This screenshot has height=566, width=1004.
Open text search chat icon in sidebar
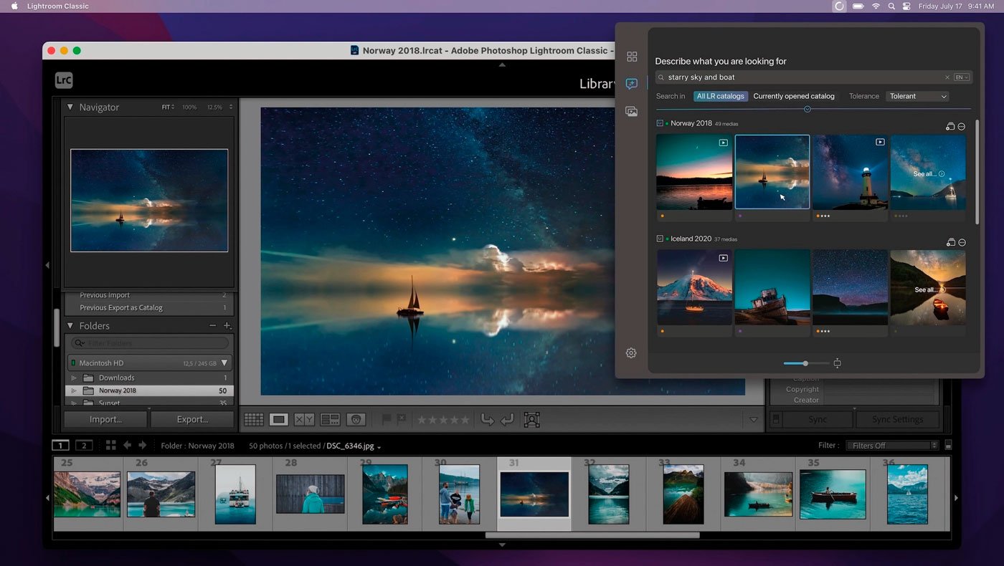pyautogui.click(x=632, y=84)
